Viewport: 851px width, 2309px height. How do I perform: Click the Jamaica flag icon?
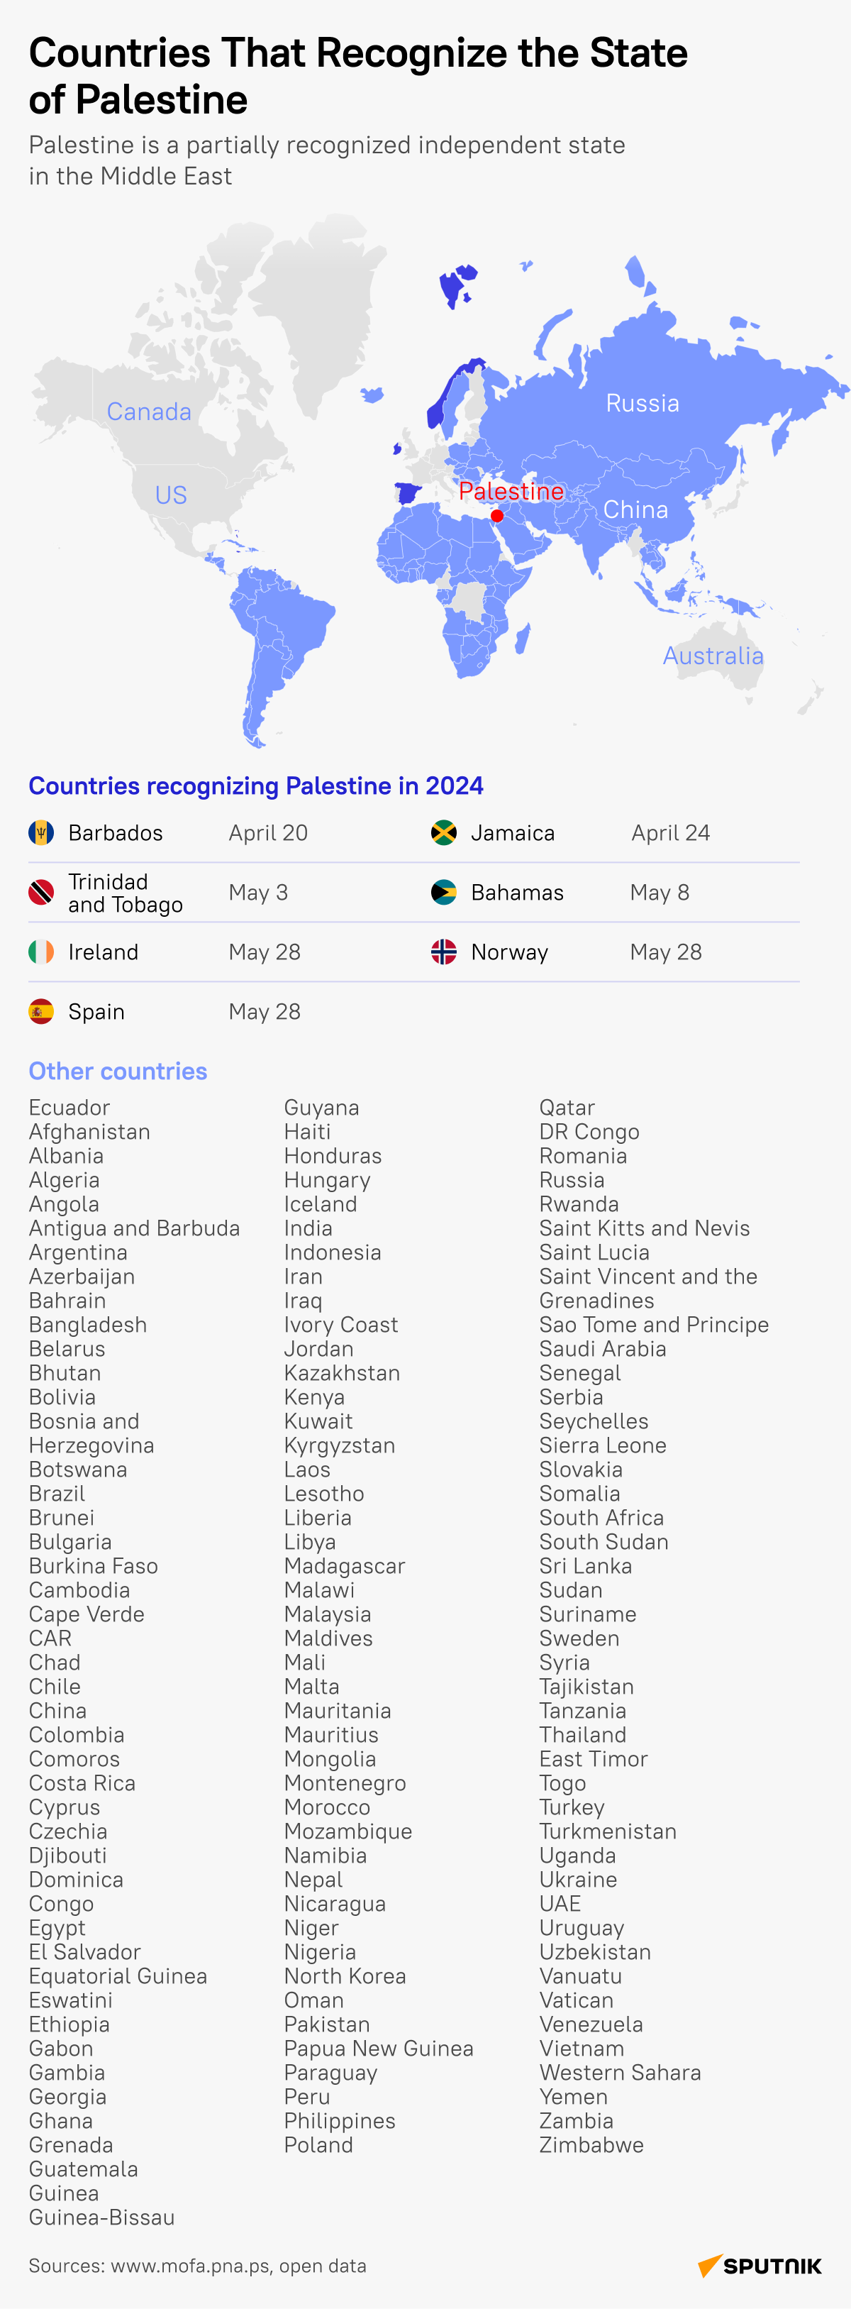pos(443,833)
